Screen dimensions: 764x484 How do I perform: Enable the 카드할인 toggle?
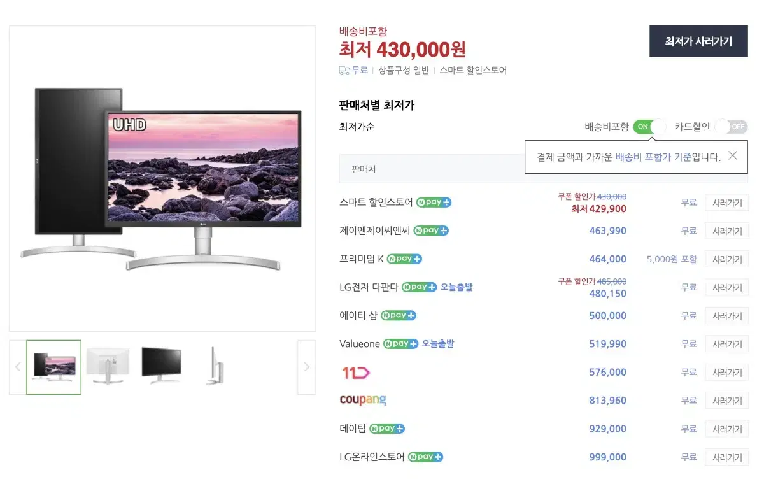click(x=730, y=127)
